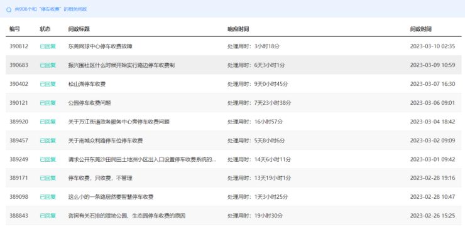The width and height of the screenshot is (465, 227).
Task: Click the date 2023-03-04 18:42
Action: coord(432,122)
